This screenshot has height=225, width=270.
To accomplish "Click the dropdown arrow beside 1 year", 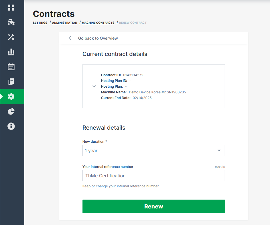I will click(219, 150).
